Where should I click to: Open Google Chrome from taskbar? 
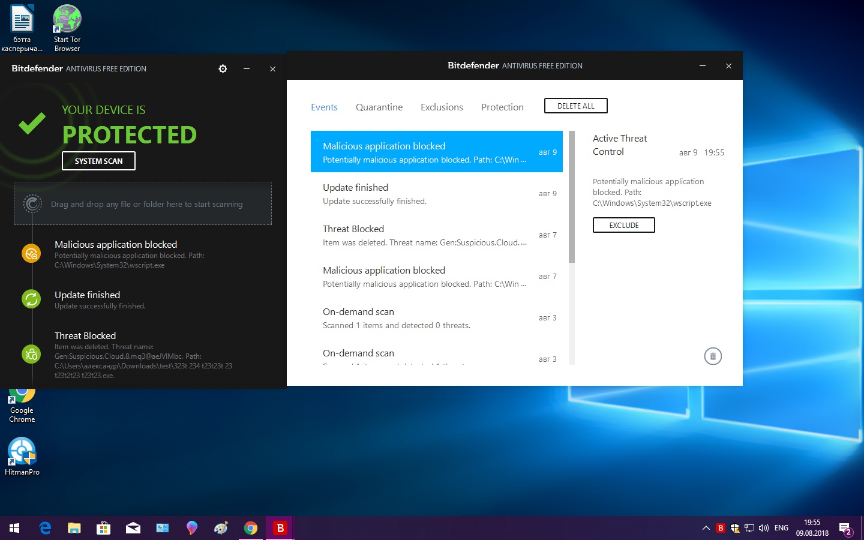(x=251, y=528)
